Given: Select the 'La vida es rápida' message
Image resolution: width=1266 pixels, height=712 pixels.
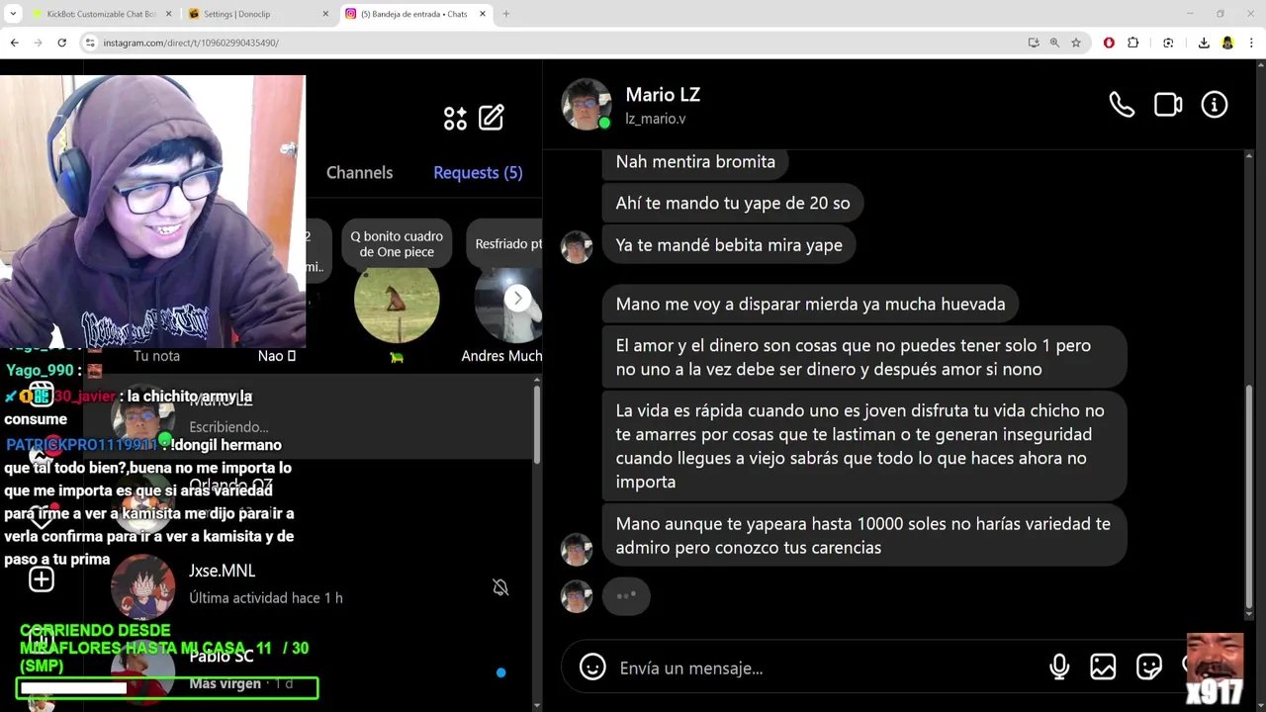Looking at the screenshot, I should (864, 446).
